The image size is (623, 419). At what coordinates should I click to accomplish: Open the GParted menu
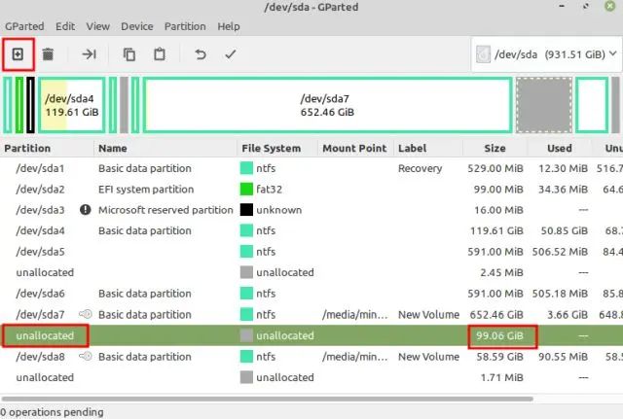click(24, 26)
